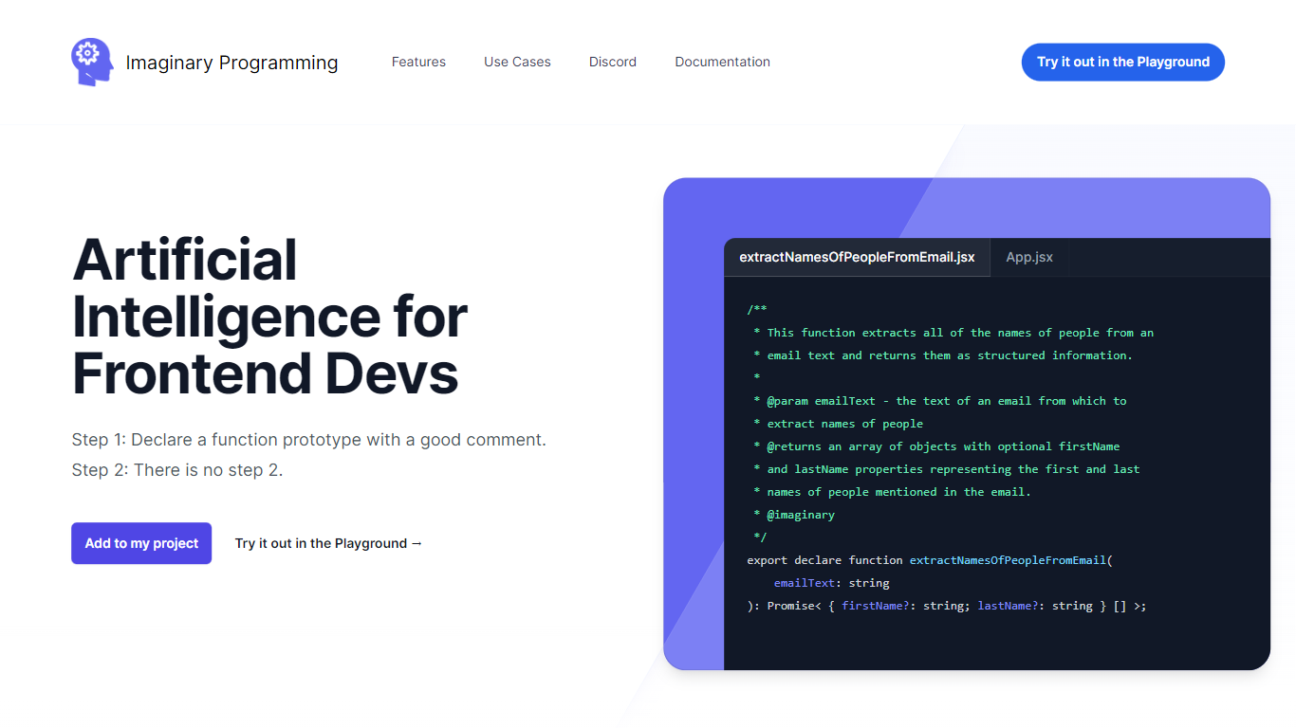Click the export declare keyword in code
Screen dimensions: 1296x728
[794, 560]
